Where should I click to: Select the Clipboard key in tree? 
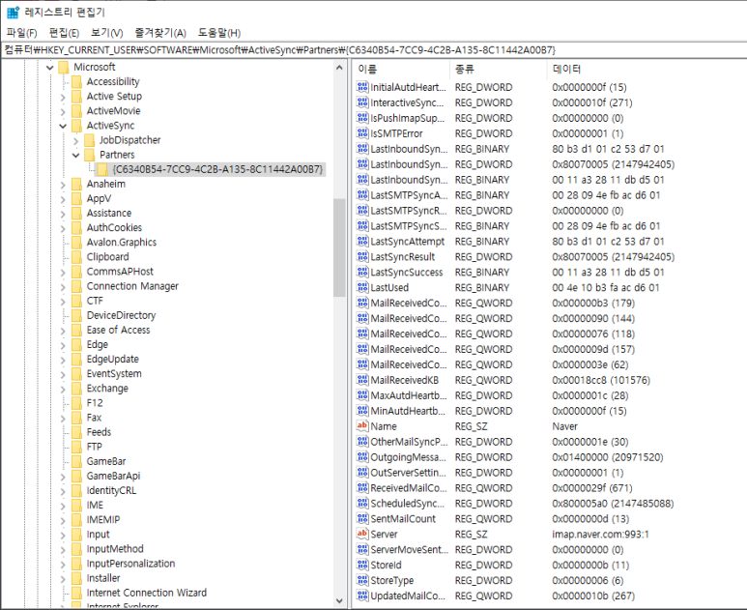coord(107,257)
